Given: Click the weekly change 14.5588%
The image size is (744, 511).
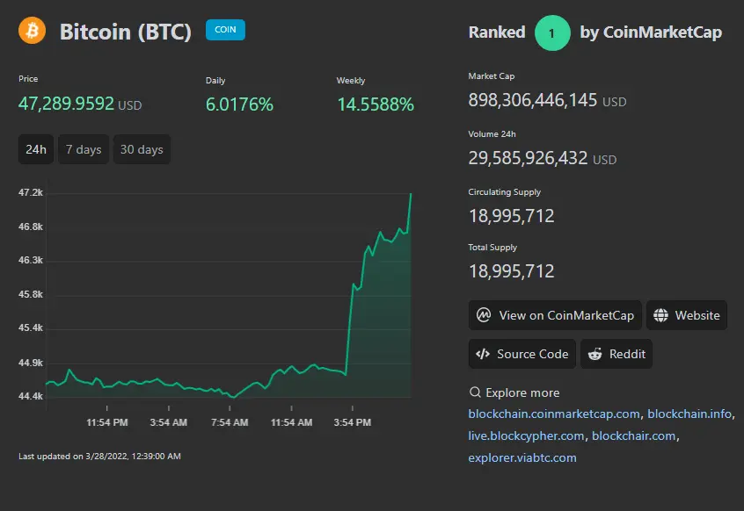Looking at the screenshot, I should click(376, 104).
